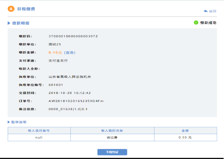Click the 执收单位编号 field label

(31, 85)
